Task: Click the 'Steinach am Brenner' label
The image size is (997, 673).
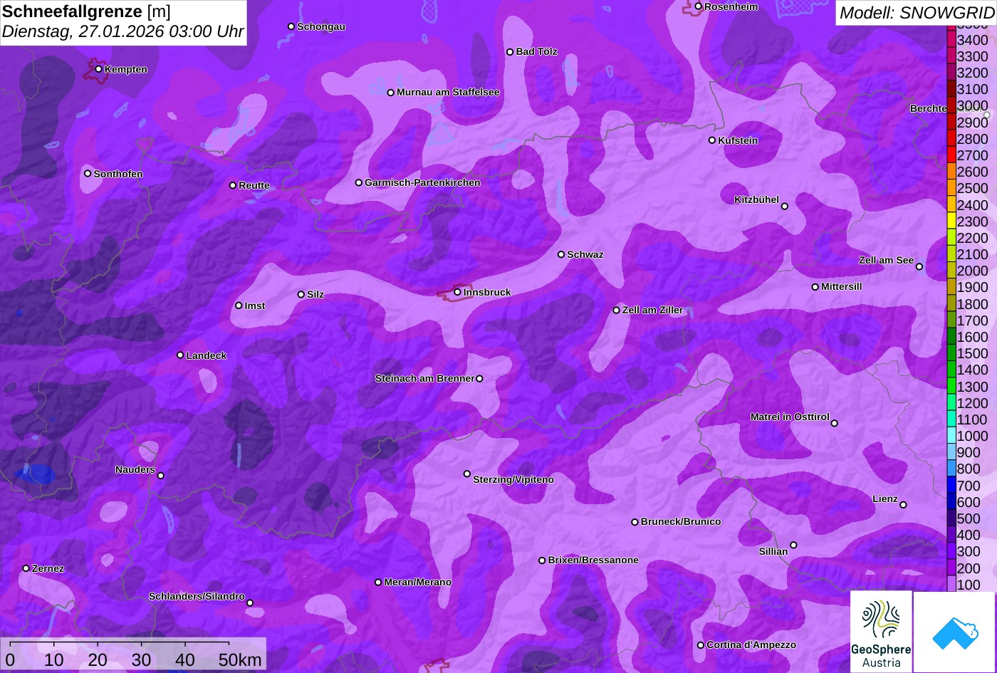Action: [x=424, y=379]
